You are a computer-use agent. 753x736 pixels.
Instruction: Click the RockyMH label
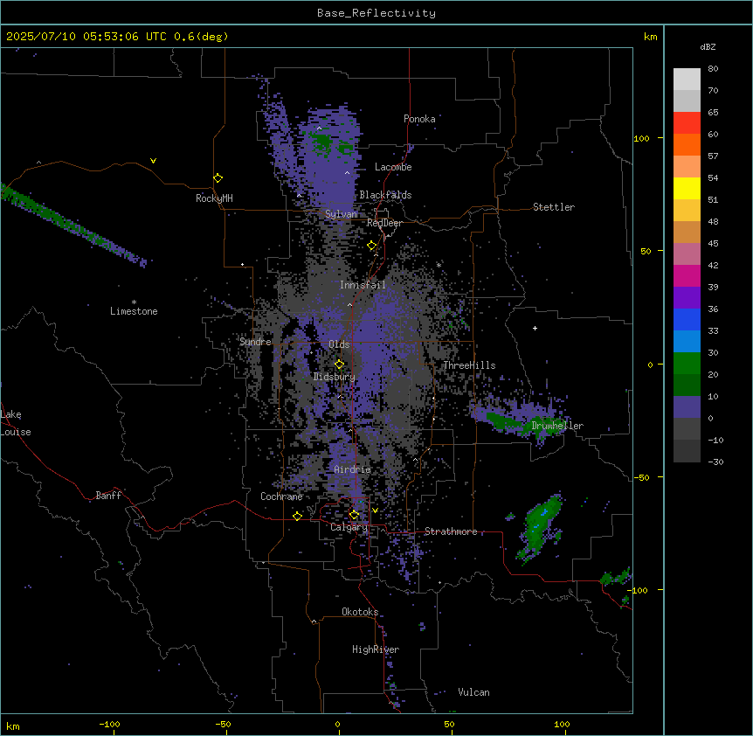click(214, 198)
